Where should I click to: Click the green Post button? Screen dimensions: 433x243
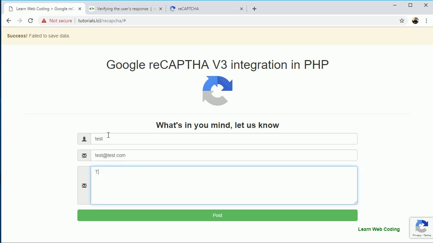tap(217, 215)
